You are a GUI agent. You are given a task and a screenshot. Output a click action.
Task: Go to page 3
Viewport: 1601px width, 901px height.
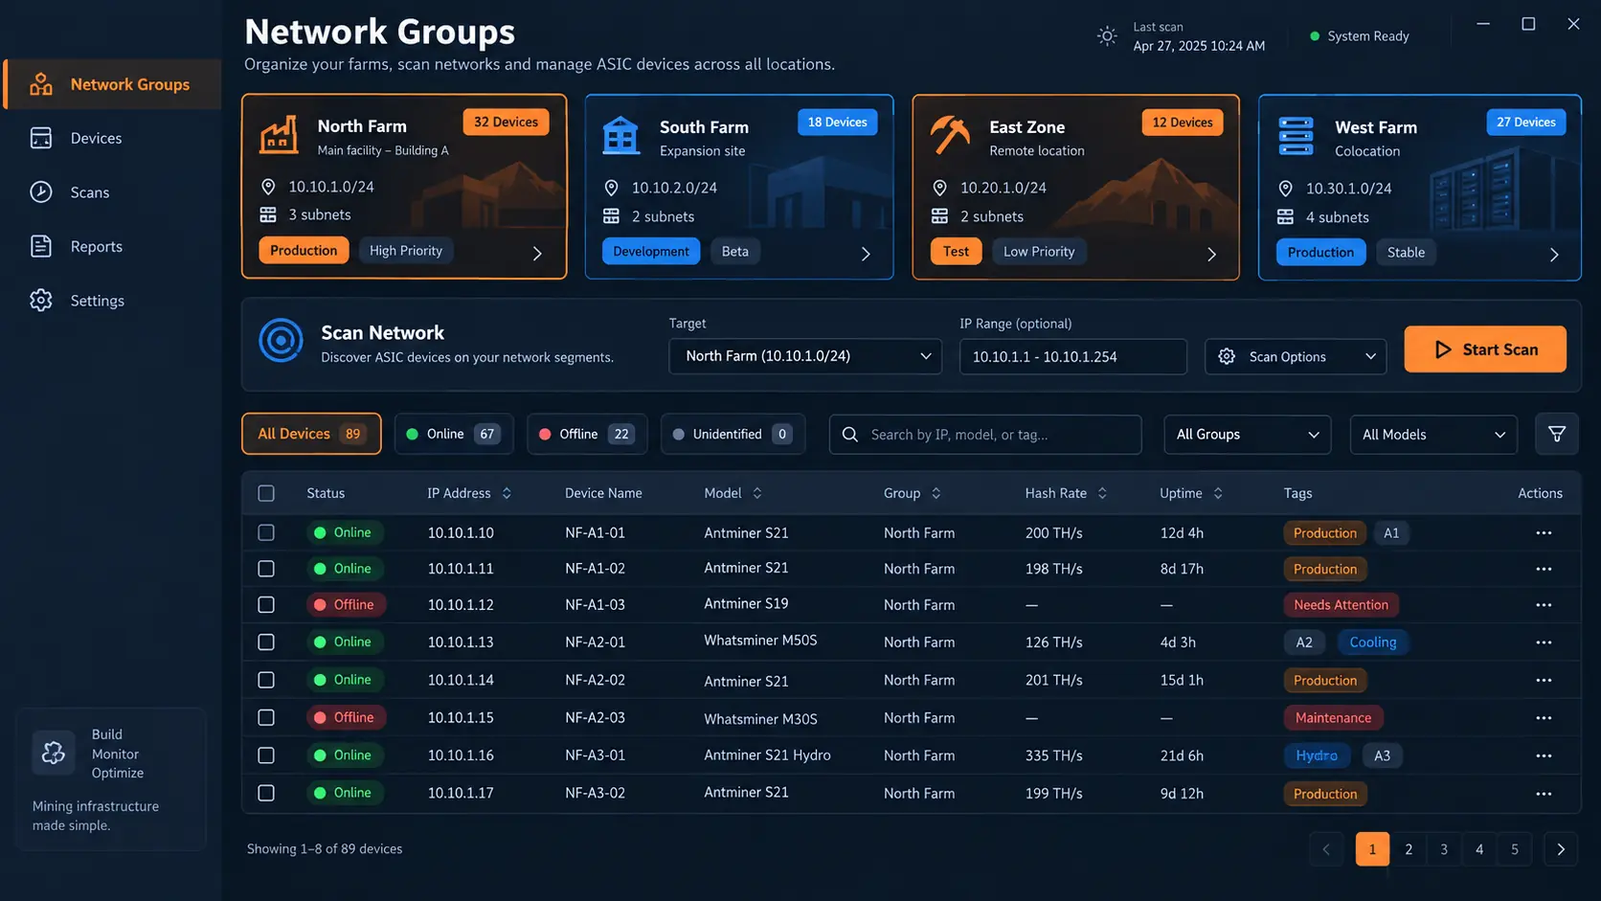[1444, 849]
